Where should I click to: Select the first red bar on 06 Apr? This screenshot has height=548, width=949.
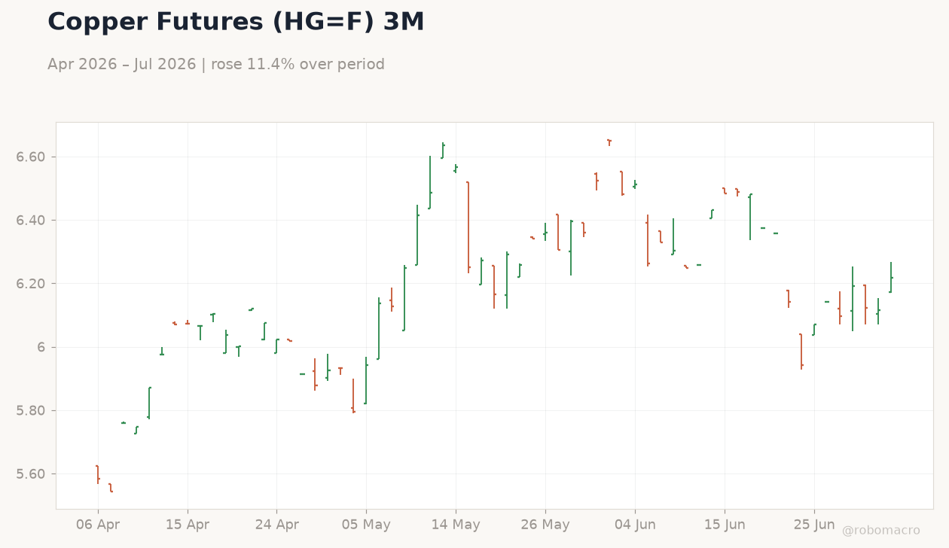tap(97, 474)
